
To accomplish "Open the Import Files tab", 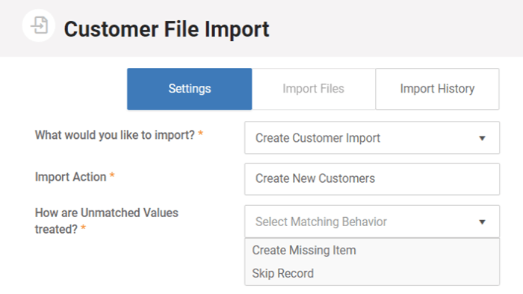I will pos(314,89).
